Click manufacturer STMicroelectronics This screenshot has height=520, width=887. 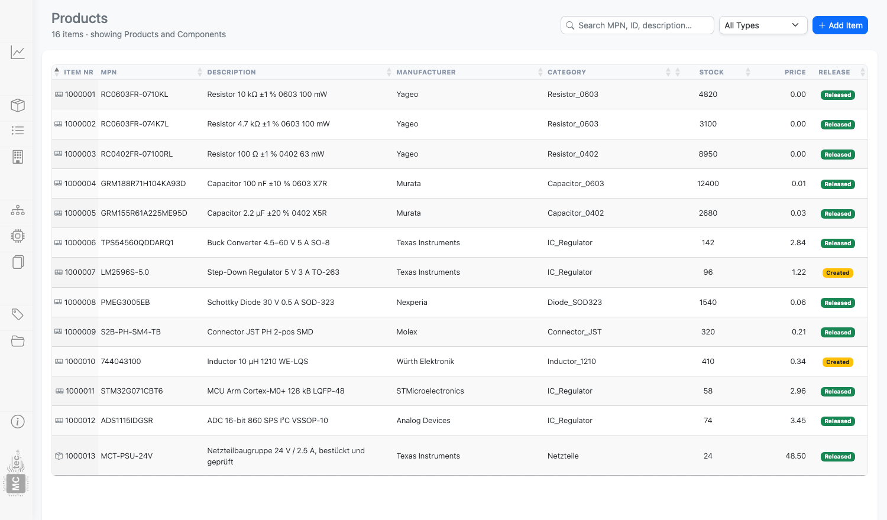click(x=430, y=391)
